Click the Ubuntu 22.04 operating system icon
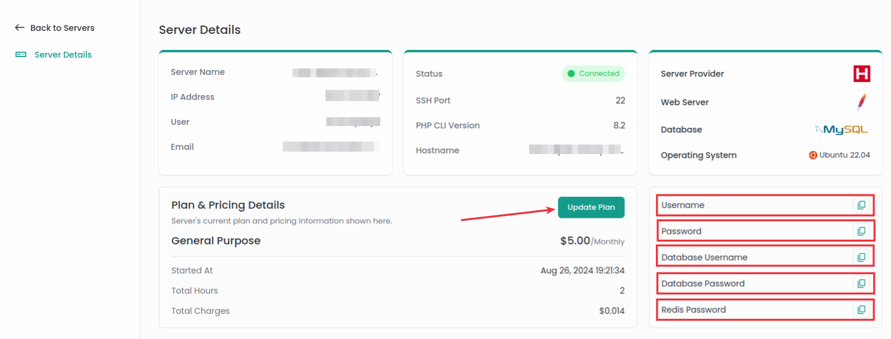This screenshot has width=891, height=339. 812,155
